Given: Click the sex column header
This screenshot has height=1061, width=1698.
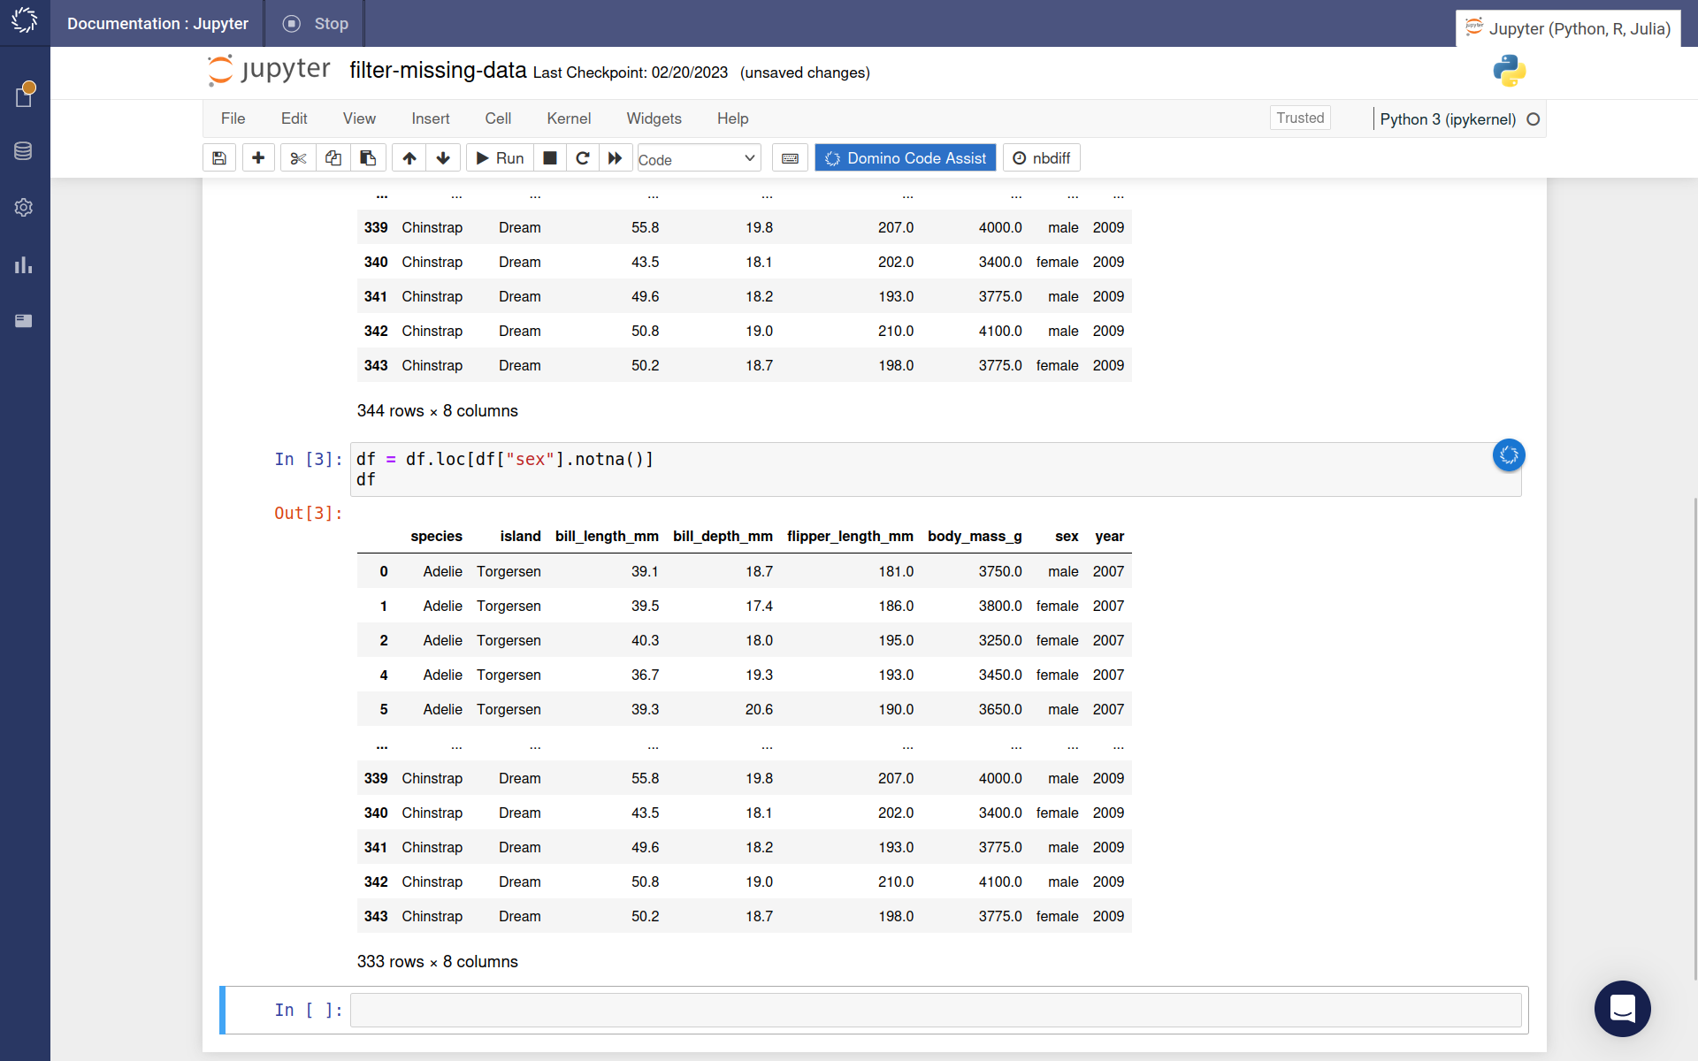Looking at the screenshot, I should [1067, 536].
